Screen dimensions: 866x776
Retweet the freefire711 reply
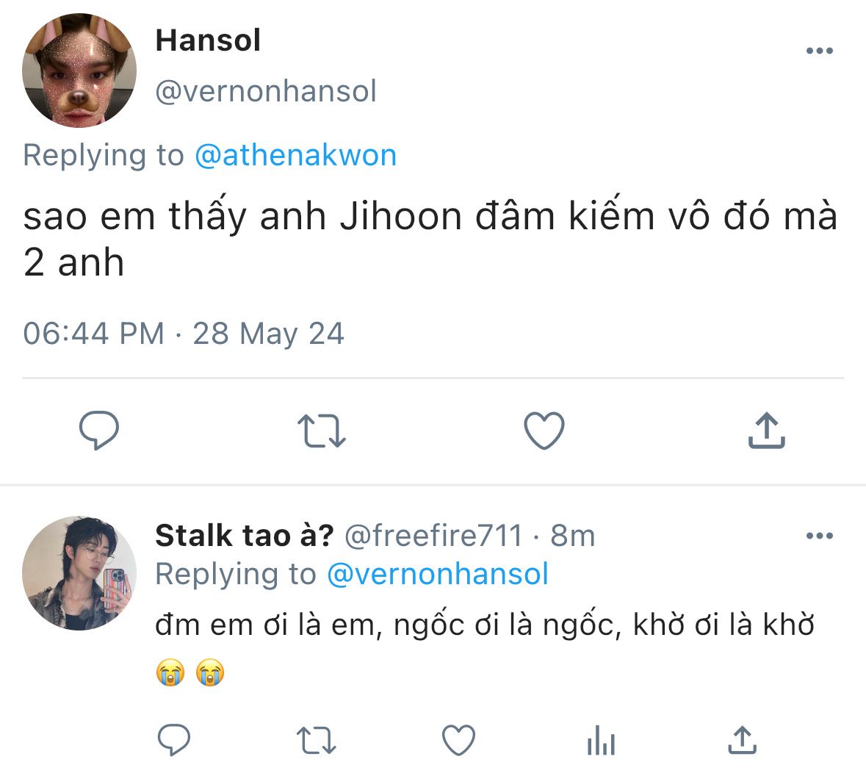coord(317,740)
